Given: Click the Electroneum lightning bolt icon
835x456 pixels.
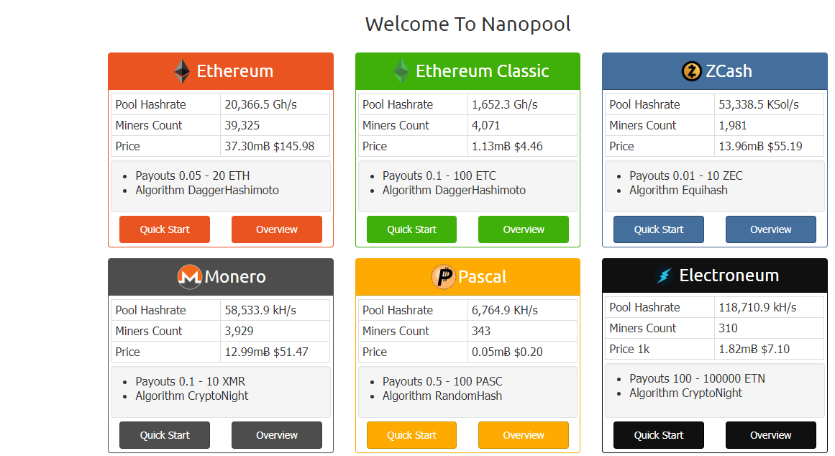Looking at the screenshot, I should [x=664, y=275].
